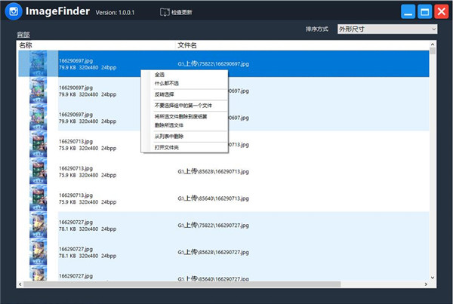453x304 pixels.
Task: Click thumbnail of the highlighted 166290697.jpg row
Action: point(38,64)
